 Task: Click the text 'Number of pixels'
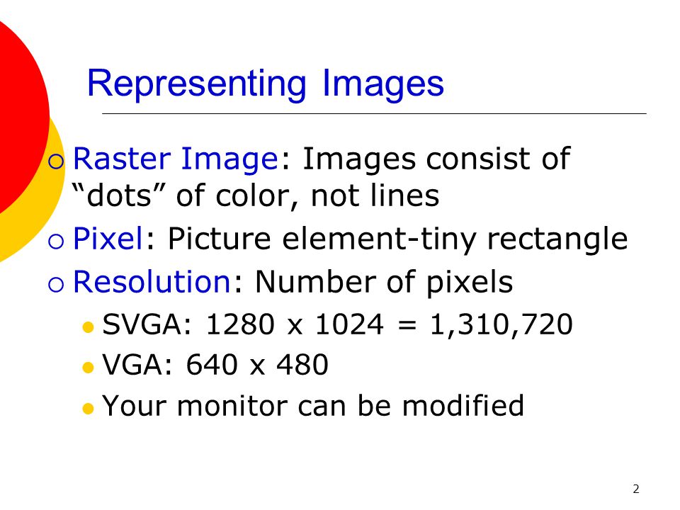pos(384,283)
